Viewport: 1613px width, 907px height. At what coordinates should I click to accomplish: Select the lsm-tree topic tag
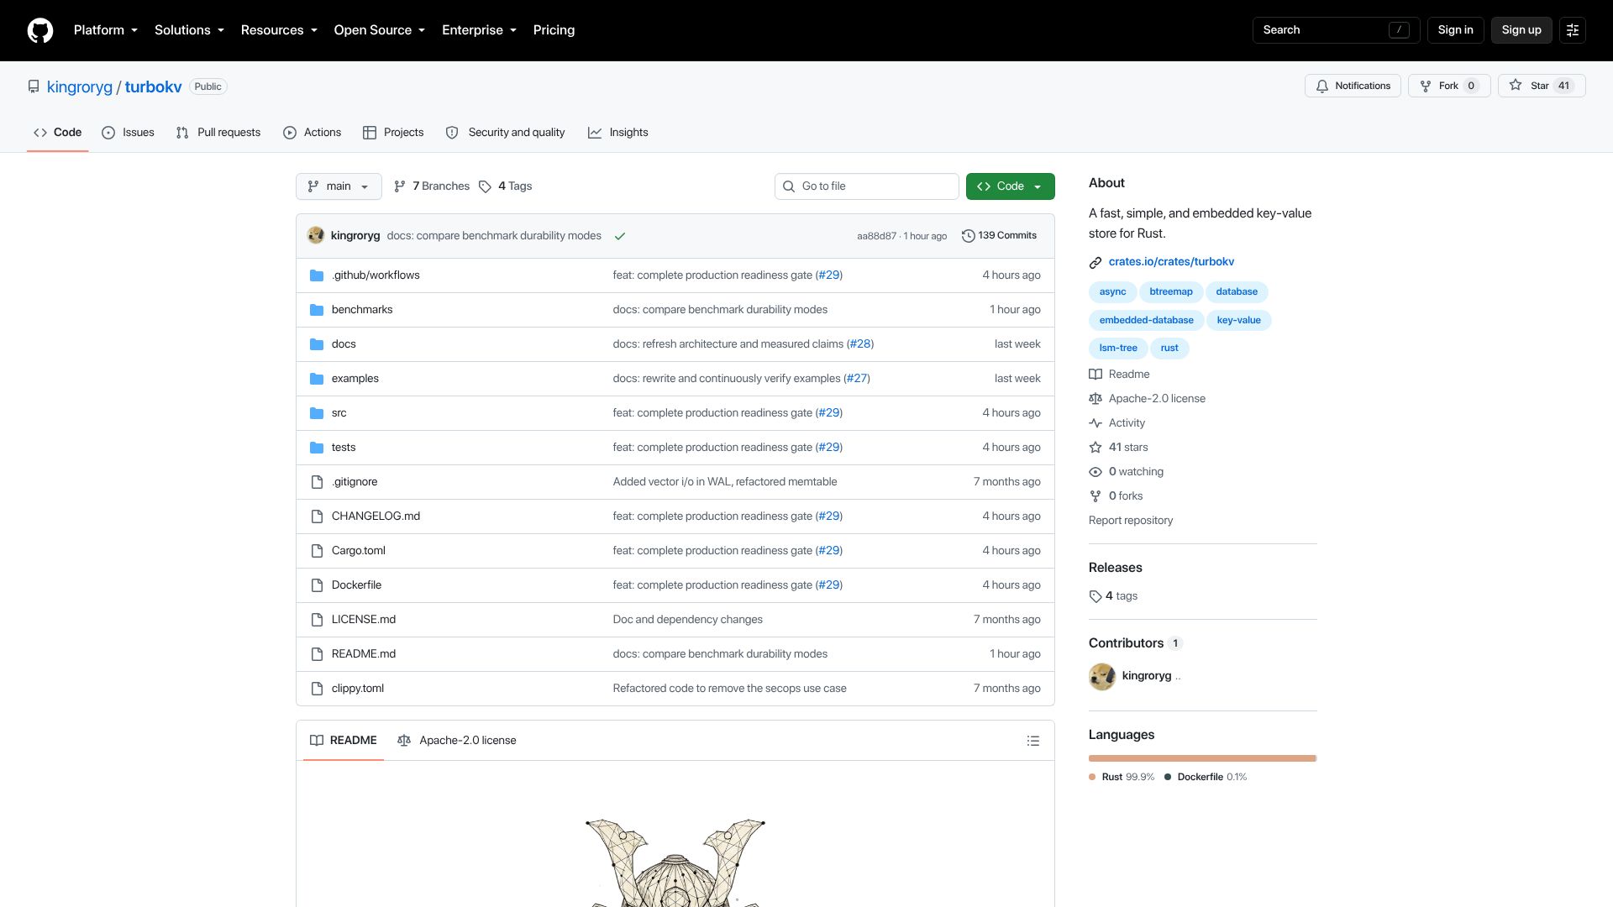pyautogui.click(x=1118, y=348)
